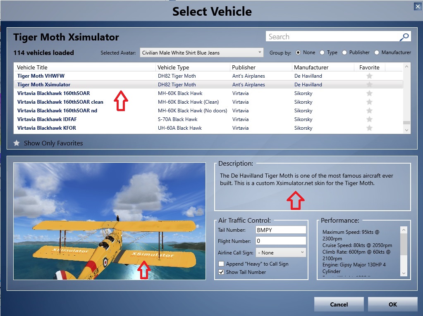Click the Tiger Moth preview image
Viewport: 423px width, 316px height.
pos(110,221)
